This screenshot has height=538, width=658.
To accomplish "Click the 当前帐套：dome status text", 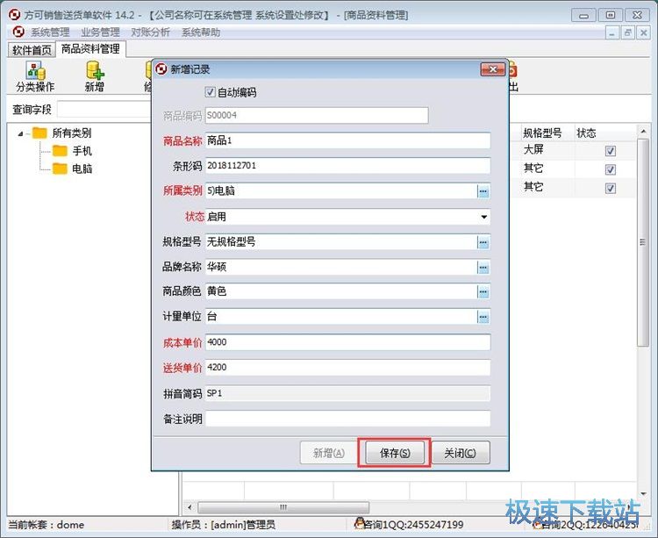I will [x=46, y=525].
